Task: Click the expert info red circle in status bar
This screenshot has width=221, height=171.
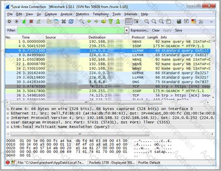Action: coord(8,162)
